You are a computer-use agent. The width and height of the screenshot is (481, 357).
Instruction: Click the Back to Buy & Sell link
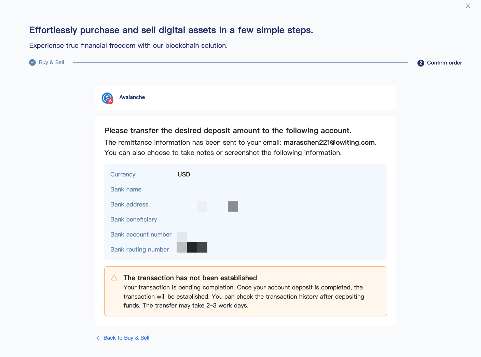click(x=126, y=338)
